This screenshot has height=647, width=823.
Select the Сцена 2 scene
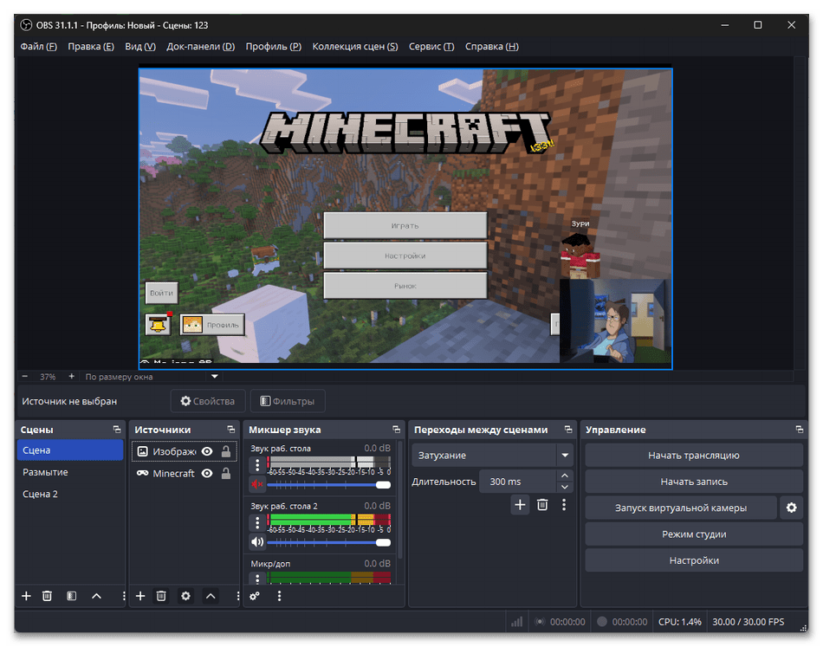[70, 494]
